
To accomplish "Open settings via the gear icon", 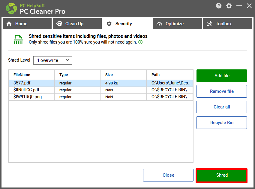I will coord(229,6).
